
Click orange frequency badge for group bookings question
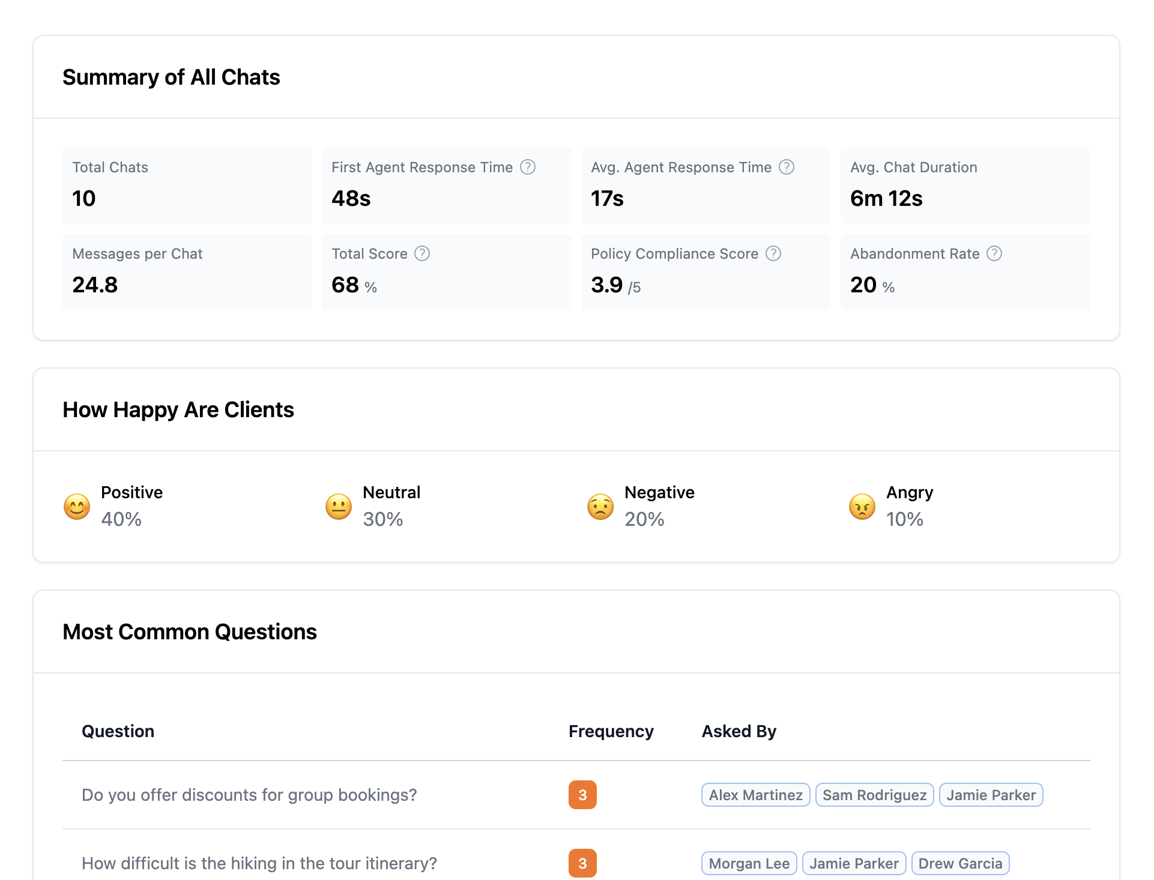point(582,795)
